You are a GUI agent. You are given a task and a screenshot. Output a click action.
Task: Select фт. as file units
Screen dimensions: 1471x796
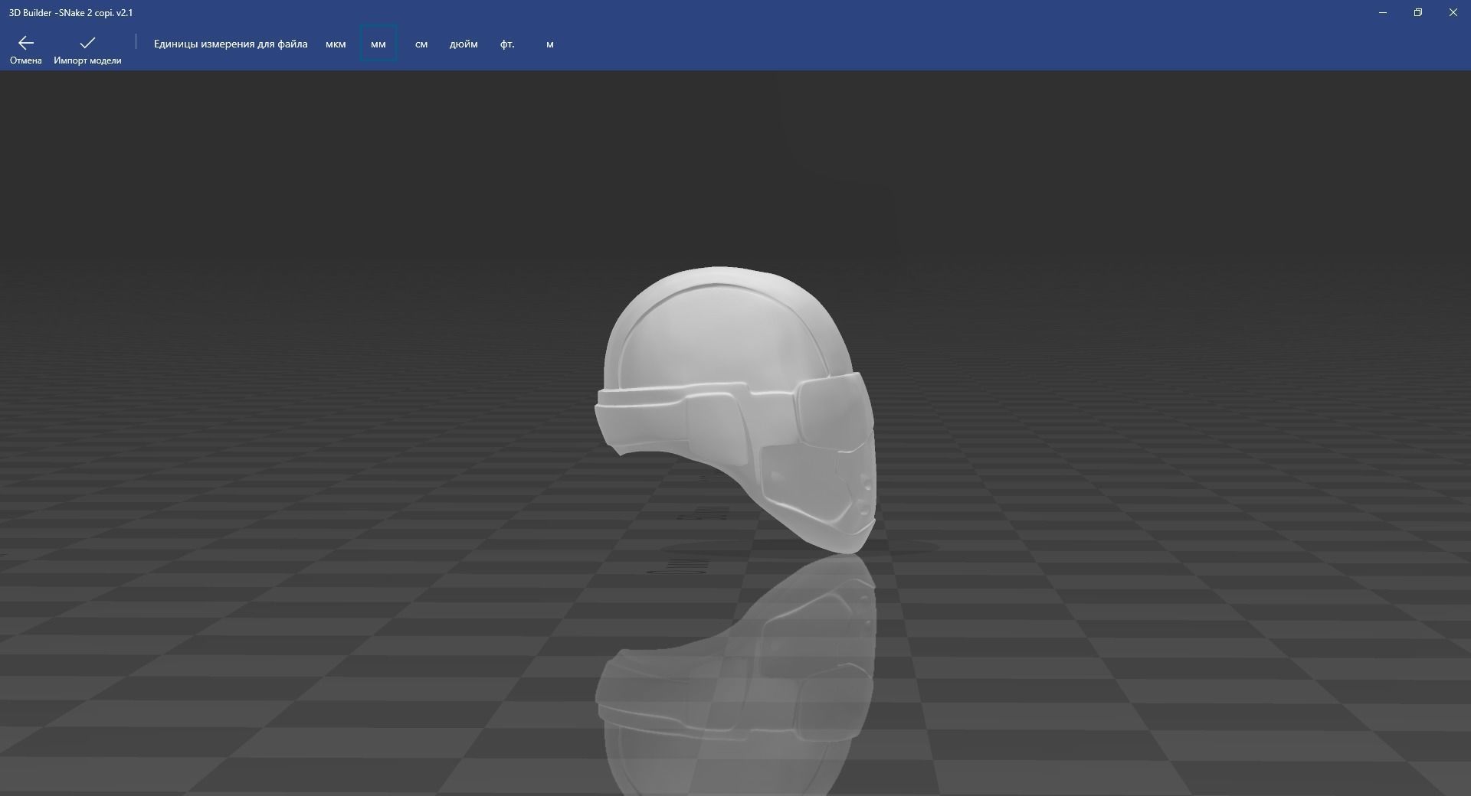click(507, 44)
